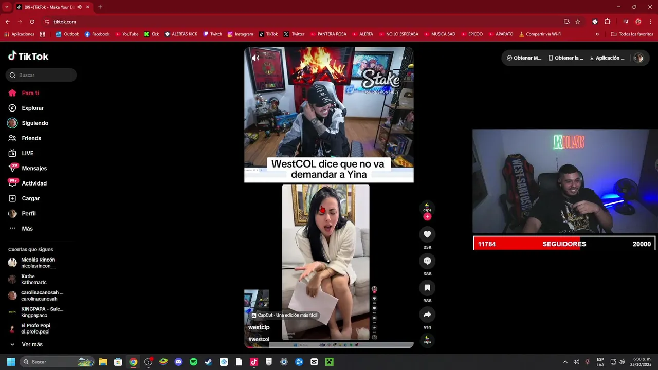Open the Twitch bookmark
658x370 pixels.
tap(213, 34)
